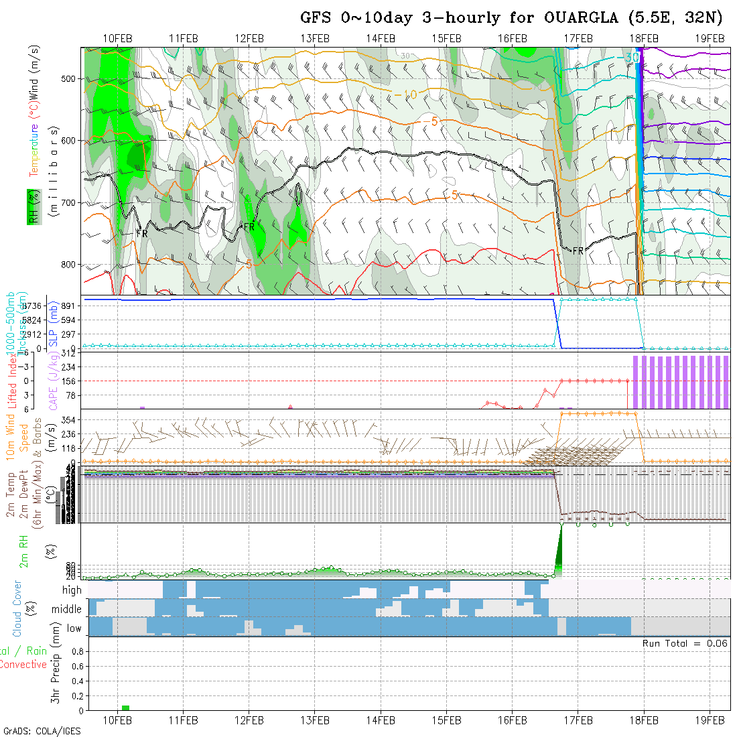This screenshot has height=737, width=737.
Task: Click the 891 SLP tick value
Action: point(68,306)
